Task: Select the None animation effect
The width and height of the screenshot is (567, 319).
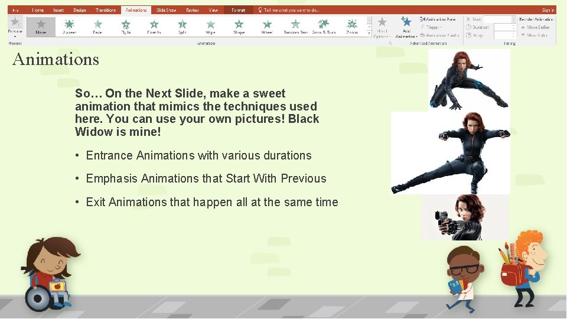Action: coord(41,27)
